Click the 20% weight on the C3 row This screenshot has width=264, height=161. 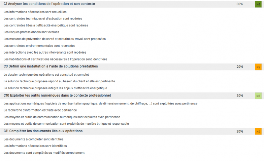240,67
